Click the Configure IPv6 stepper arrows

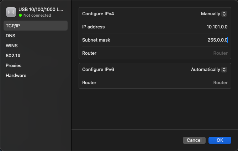[x=224, y=70]
